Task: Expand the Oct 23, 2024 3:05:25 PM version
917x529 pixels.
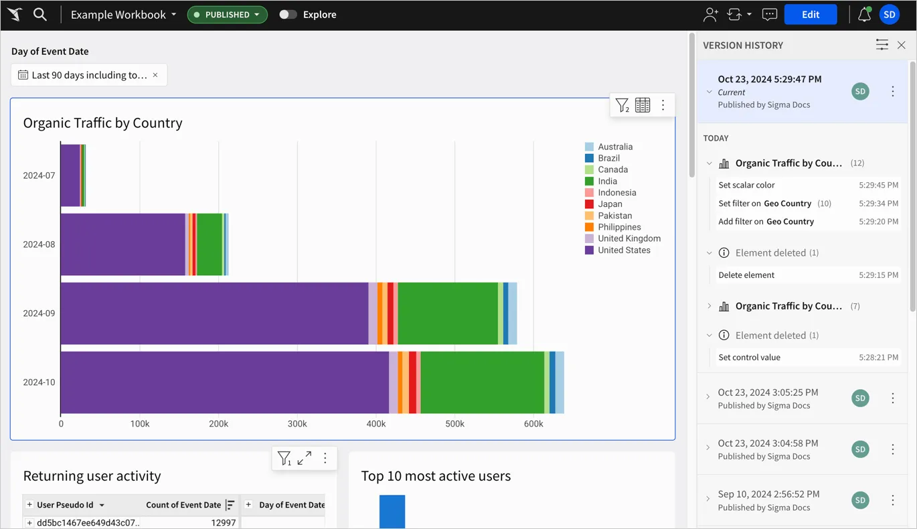Action: [x=708, y=397]
